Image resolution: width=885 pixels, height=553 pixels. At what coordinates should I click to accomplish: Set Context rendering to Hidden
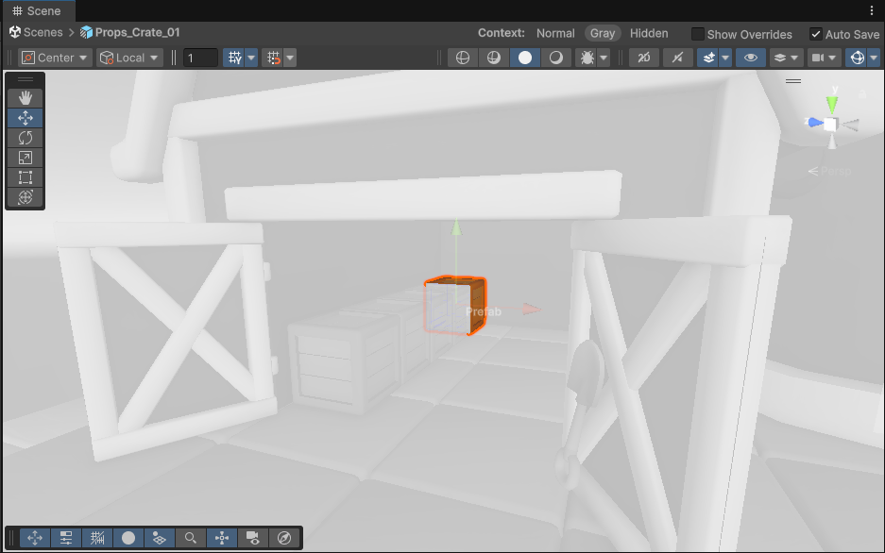pos(649,33)
